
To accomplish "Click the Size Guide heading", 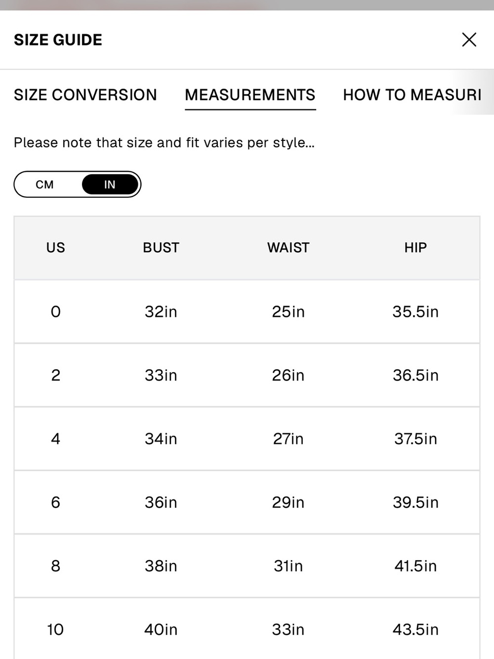I will coord(58,40).
